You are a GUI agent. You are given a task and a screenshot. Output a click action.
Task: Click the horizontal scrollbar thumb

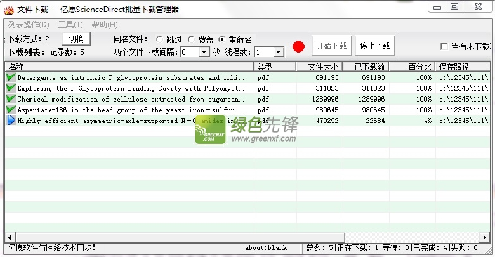pyautogui.click(x=180, y=237)
